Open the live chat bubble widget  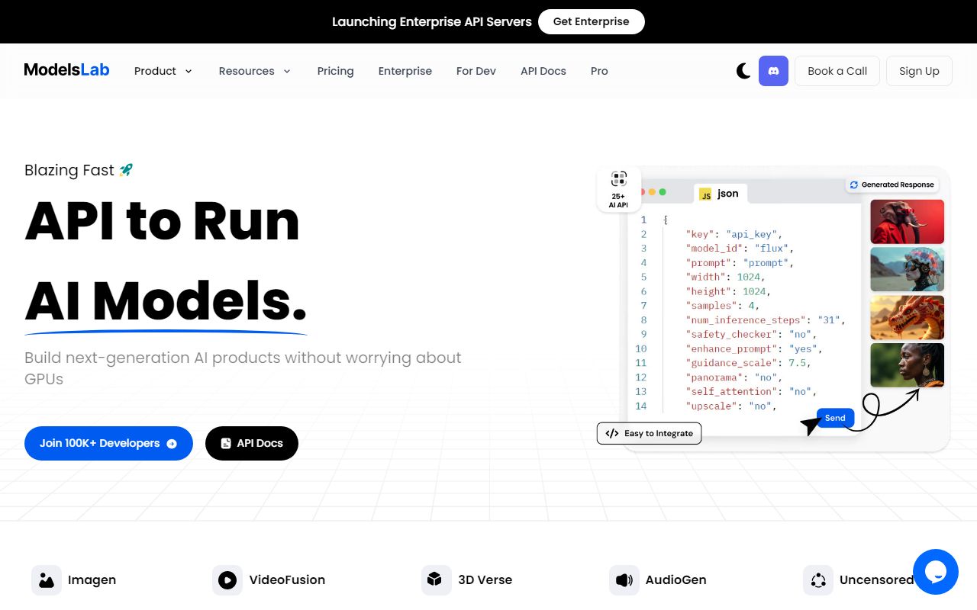click(x=935, y=572)
